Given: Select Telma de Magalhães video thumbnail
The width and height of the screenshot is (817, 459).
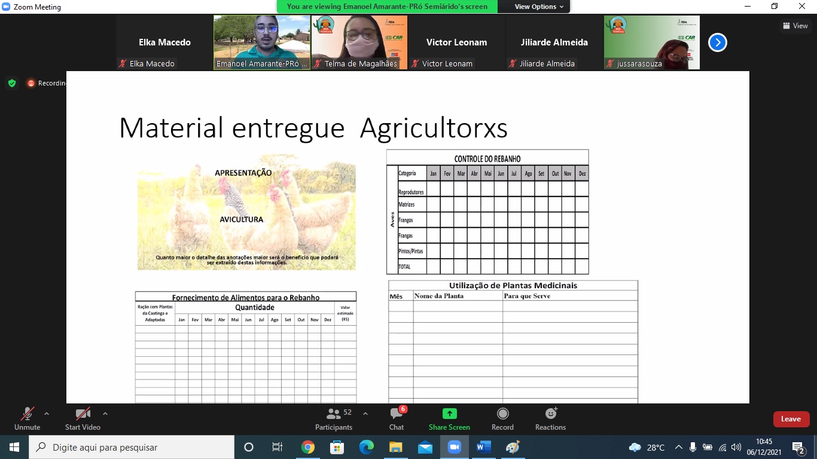Looking at the screenshot, I should coord(359,42).
